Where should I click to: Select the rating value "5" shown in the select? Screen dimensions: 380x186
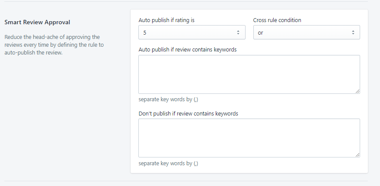tap(145, 33)
